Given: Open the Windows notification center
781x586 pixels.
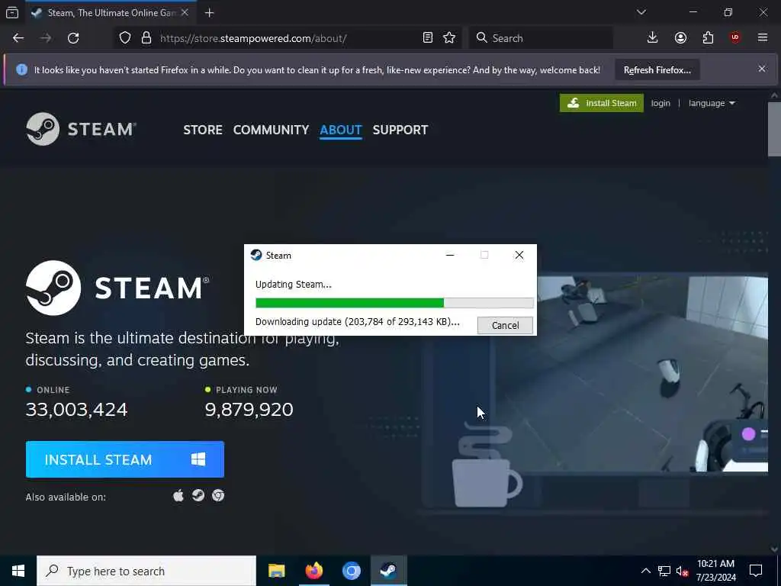Looking at the screenshot, I should pyautogui.click(x=756, y=571).
